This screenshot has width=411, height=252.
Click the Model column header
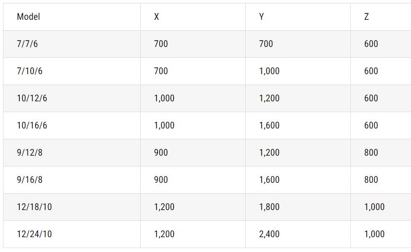click(28, 17)
